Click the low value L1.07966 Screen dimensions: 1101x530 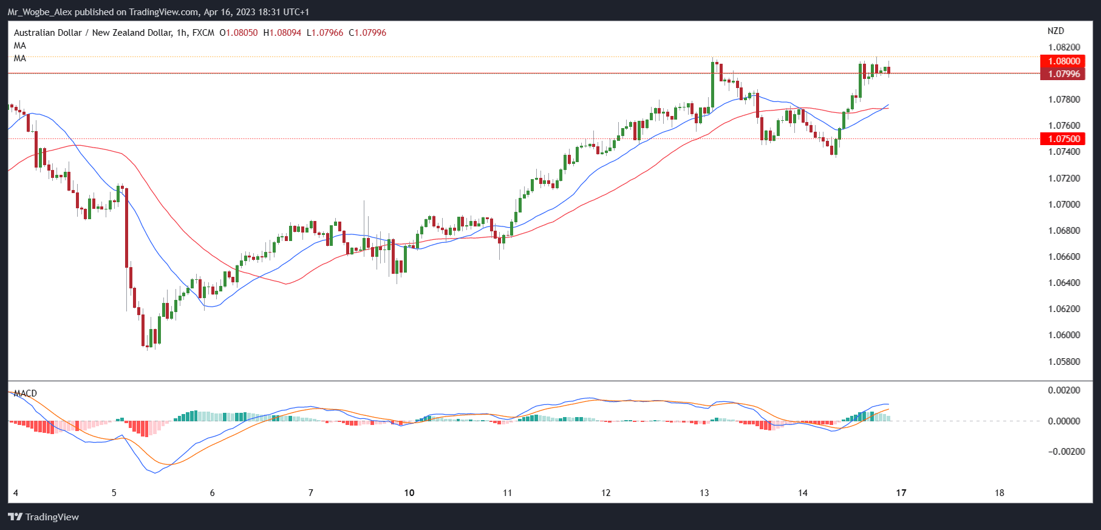tap(325, 33)
